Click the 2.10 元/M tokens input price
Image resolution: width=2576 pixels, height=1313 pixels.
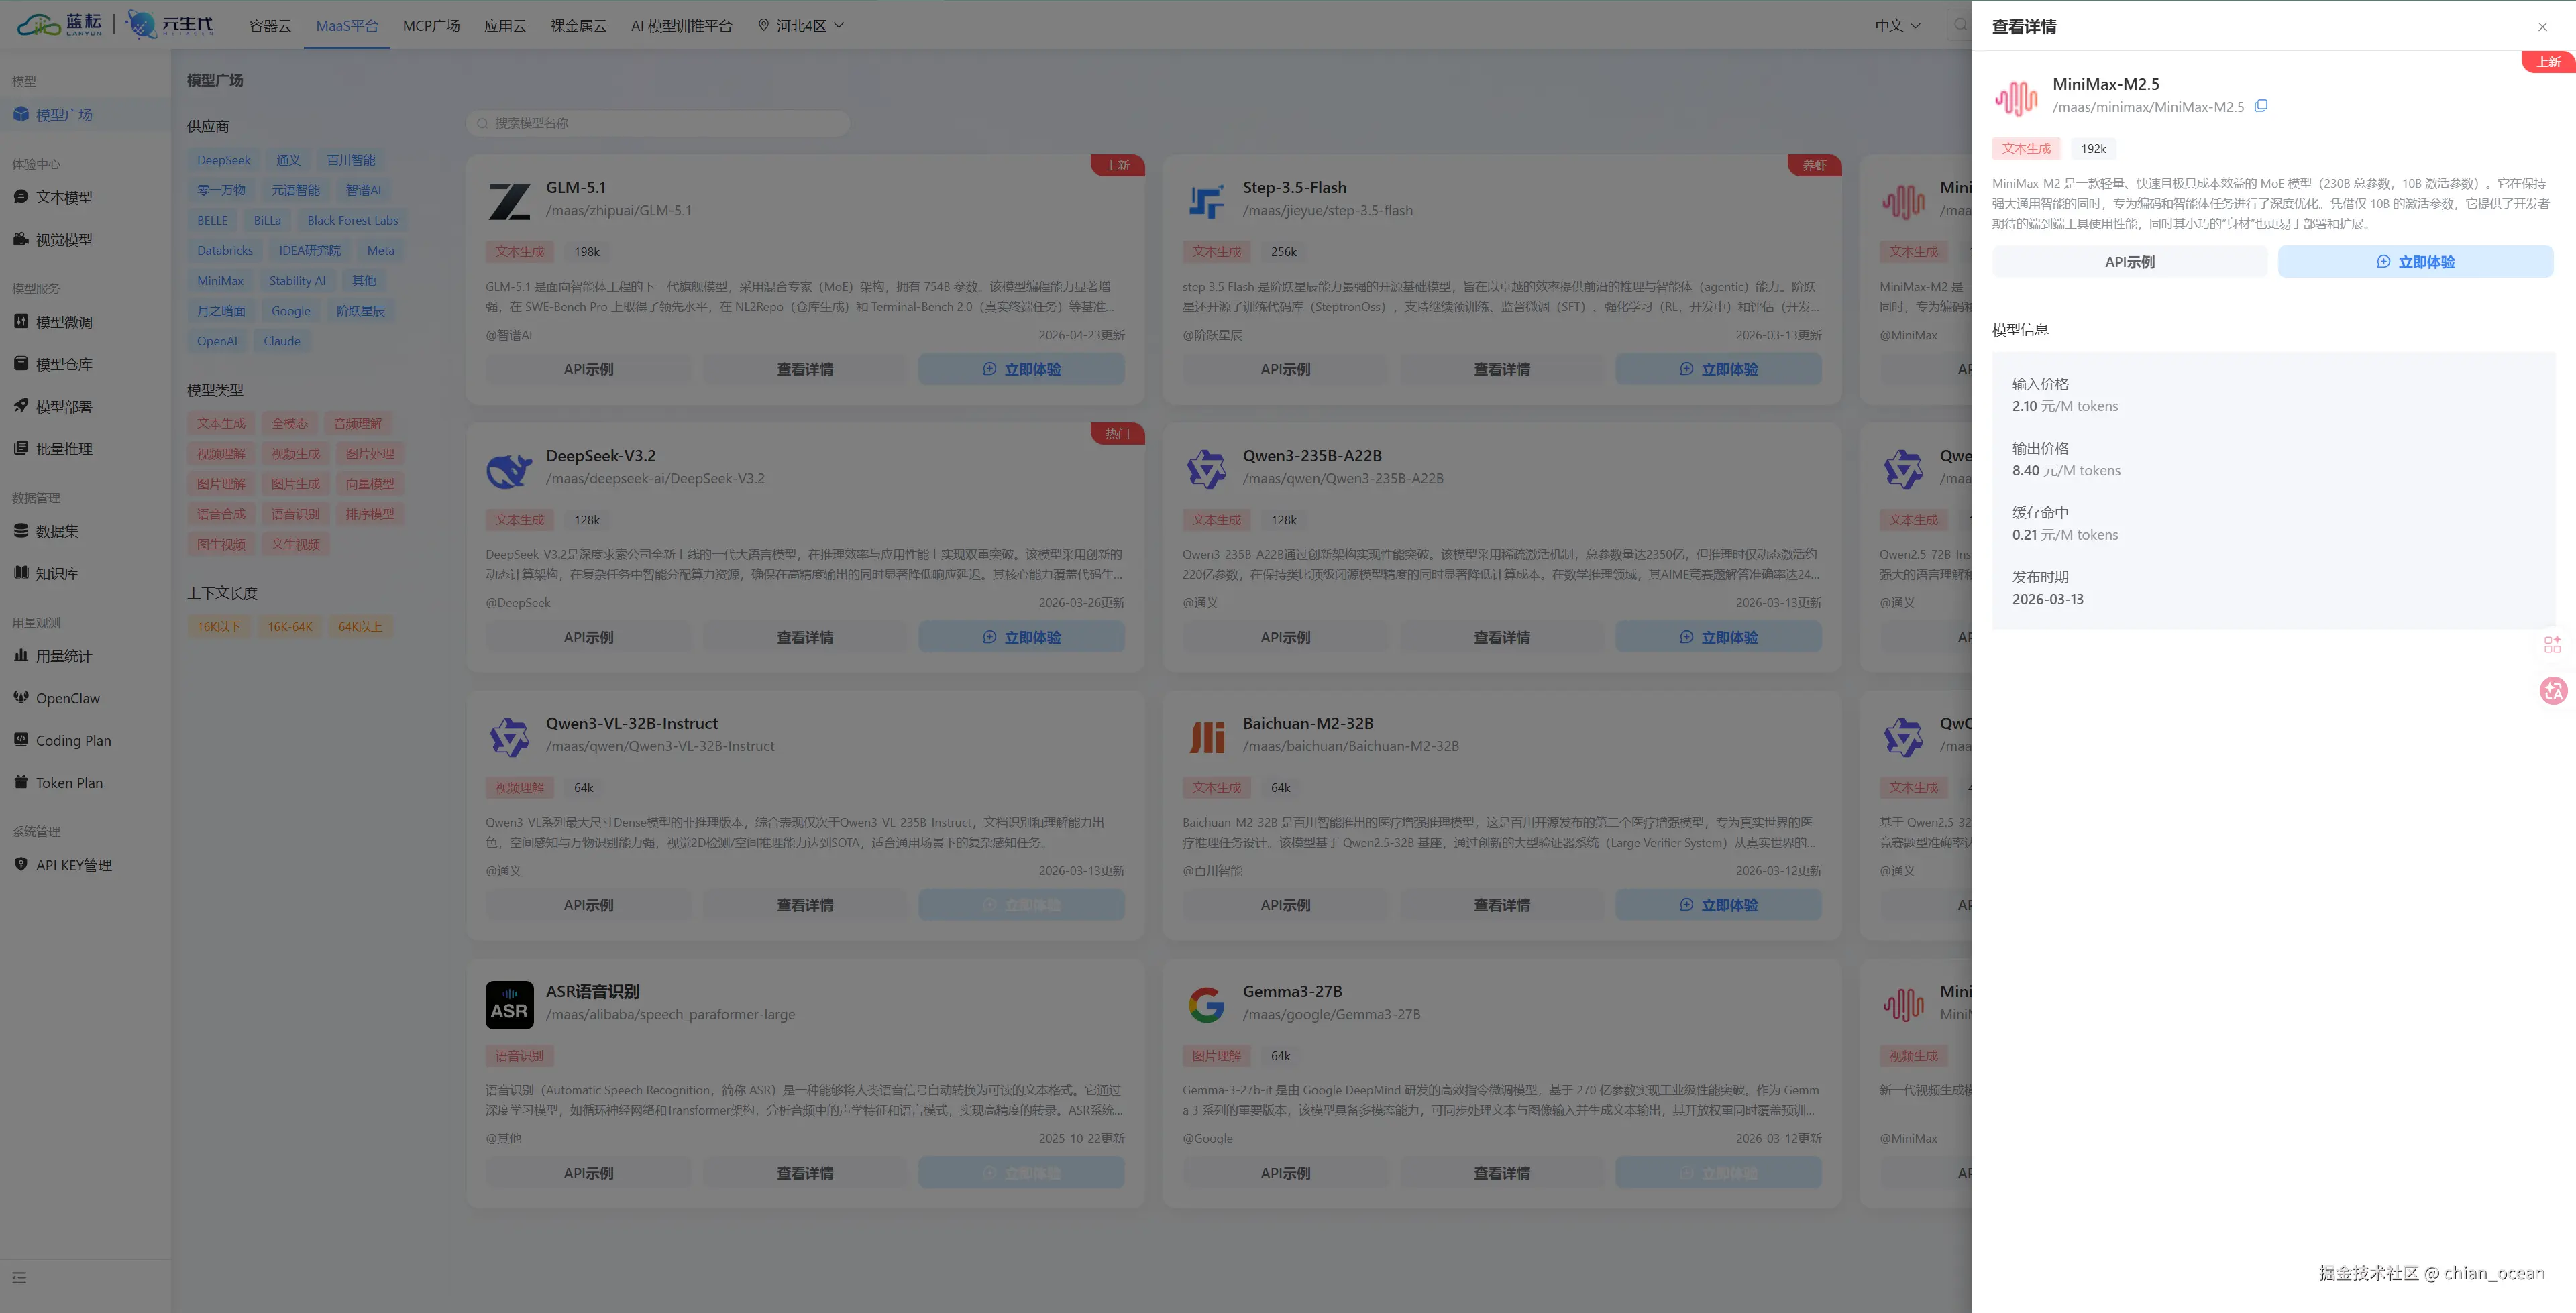point(2065,406)
